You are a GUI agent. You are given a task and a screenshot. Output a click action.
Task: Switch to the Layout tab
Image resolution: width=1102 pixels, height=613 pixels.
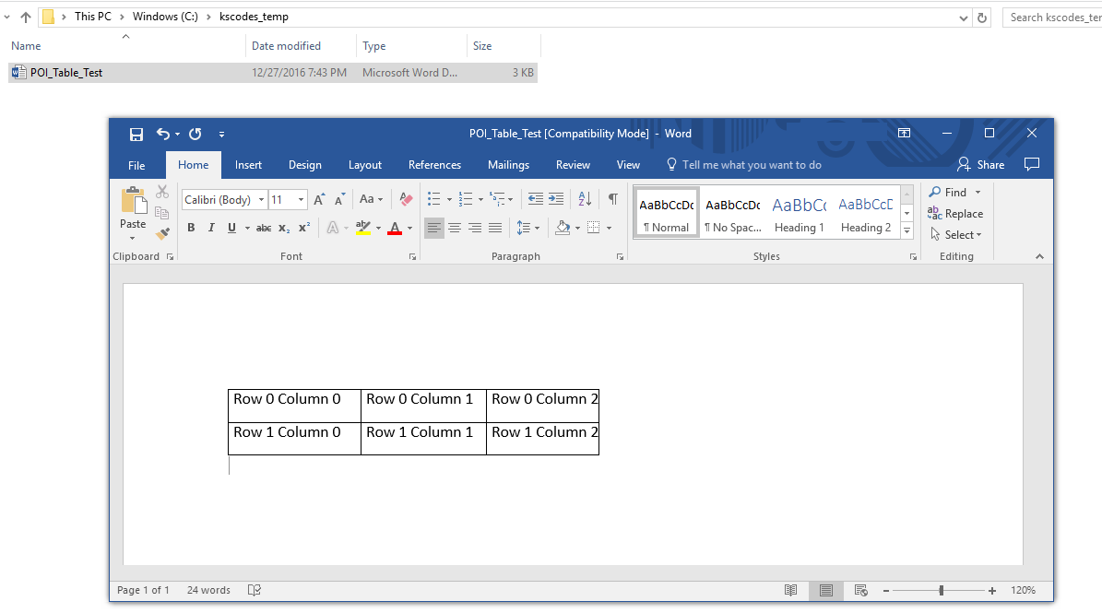pos(365,165)
